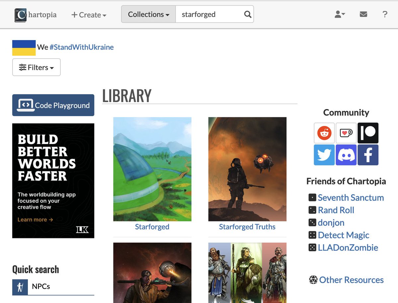The image size is (398, 303).
Task: Select the NPCs quick search item
Action: [53, 287]
